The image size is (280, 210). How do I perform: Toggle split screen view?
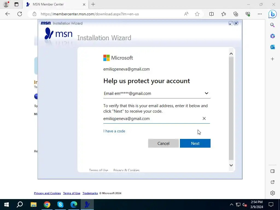[211, 14]
